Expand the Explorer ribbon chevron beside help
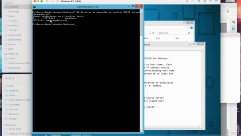 [x=188, y=28]
